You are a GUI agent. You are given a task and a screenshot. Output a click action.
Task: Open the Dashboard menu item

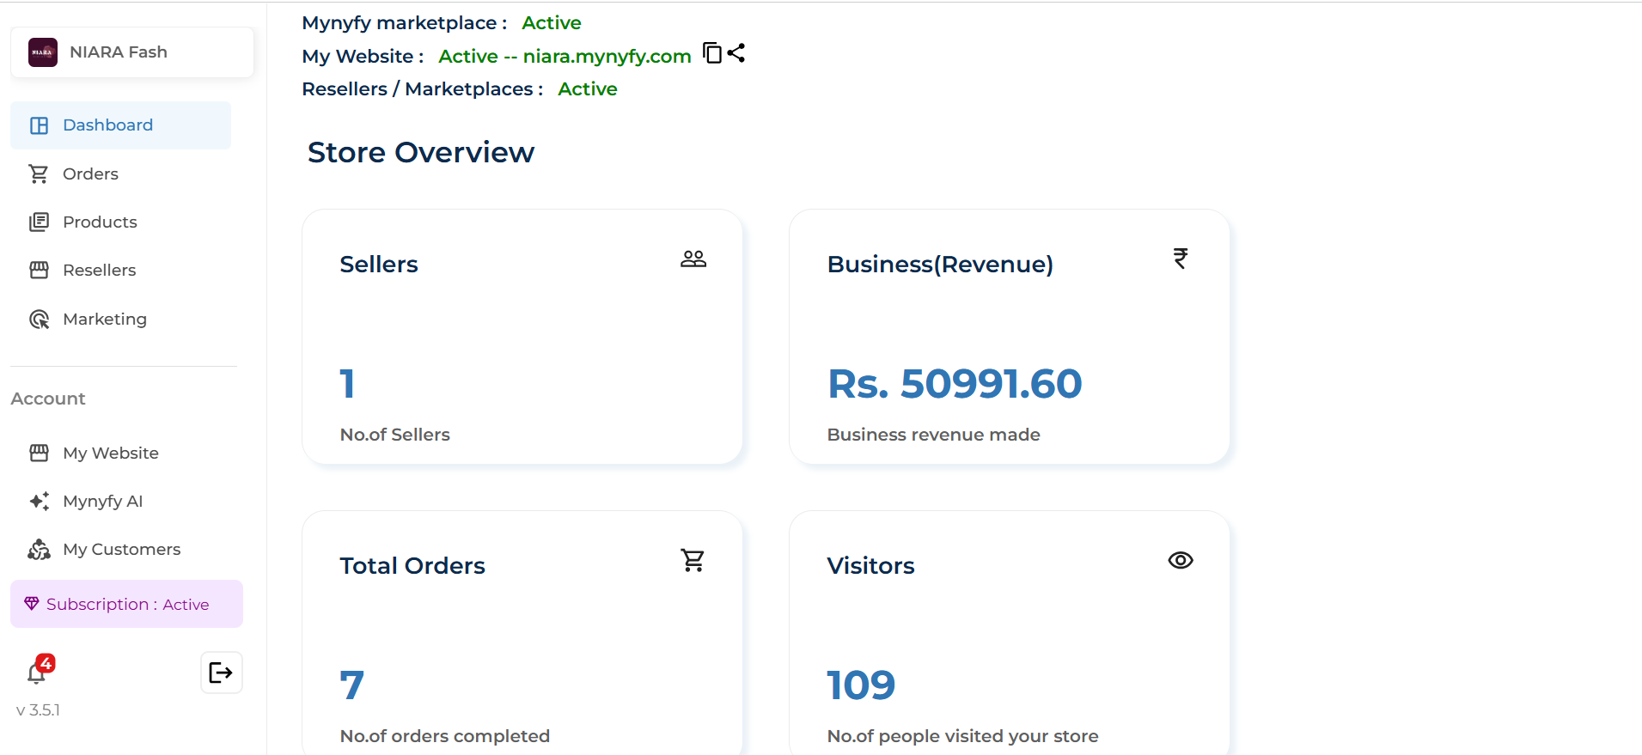tap(107, 125)
